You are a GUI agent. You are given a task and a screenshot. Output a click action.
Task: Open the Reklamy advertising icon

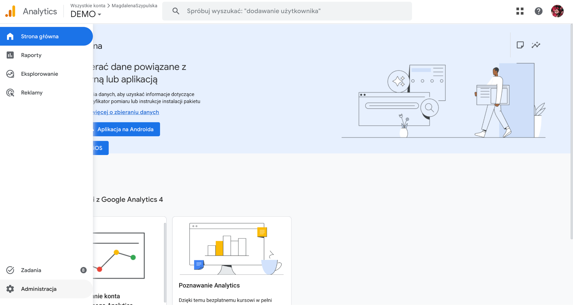tap(10, 93)
